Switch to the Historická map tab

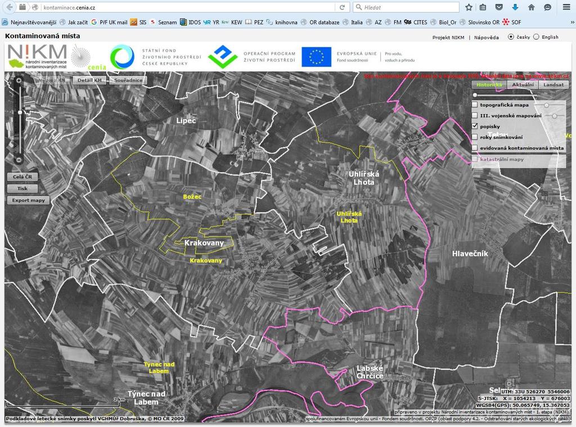point(489,85)
